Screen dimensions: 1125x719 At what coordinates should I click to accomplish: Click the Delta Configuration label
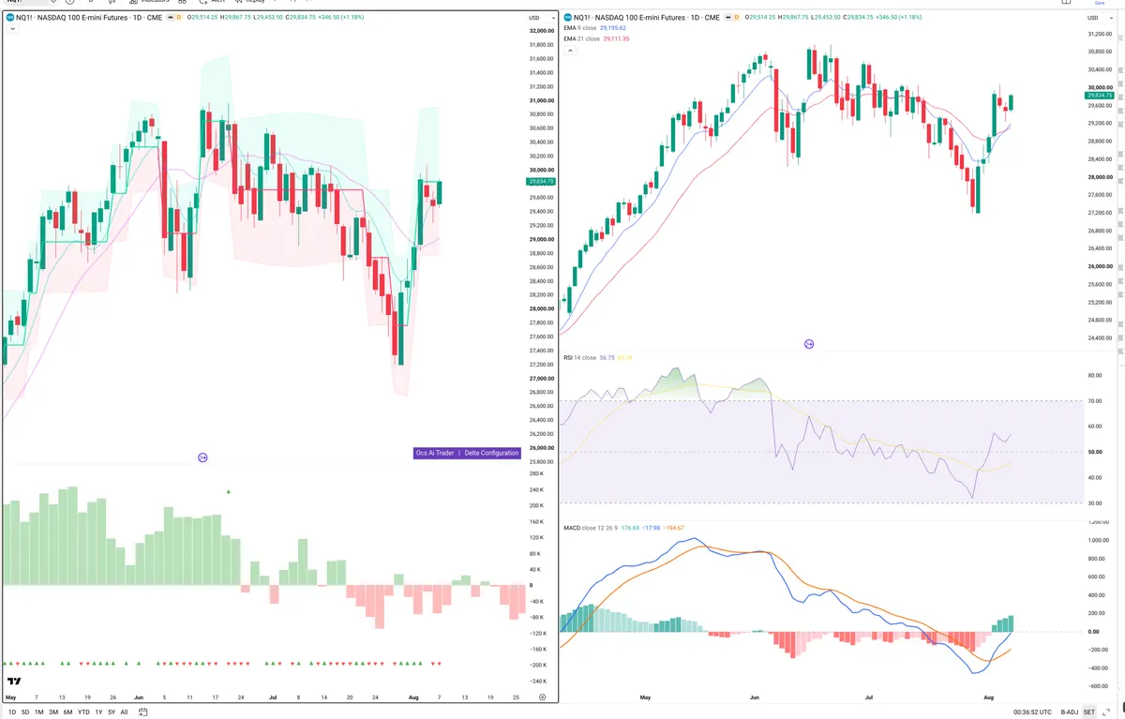pyautogui.click(x=491, y=453)
